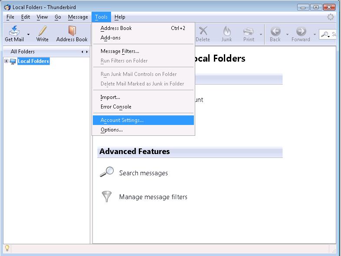Click the Junk flame icon
341x256 pixels.
coord(226,31)
